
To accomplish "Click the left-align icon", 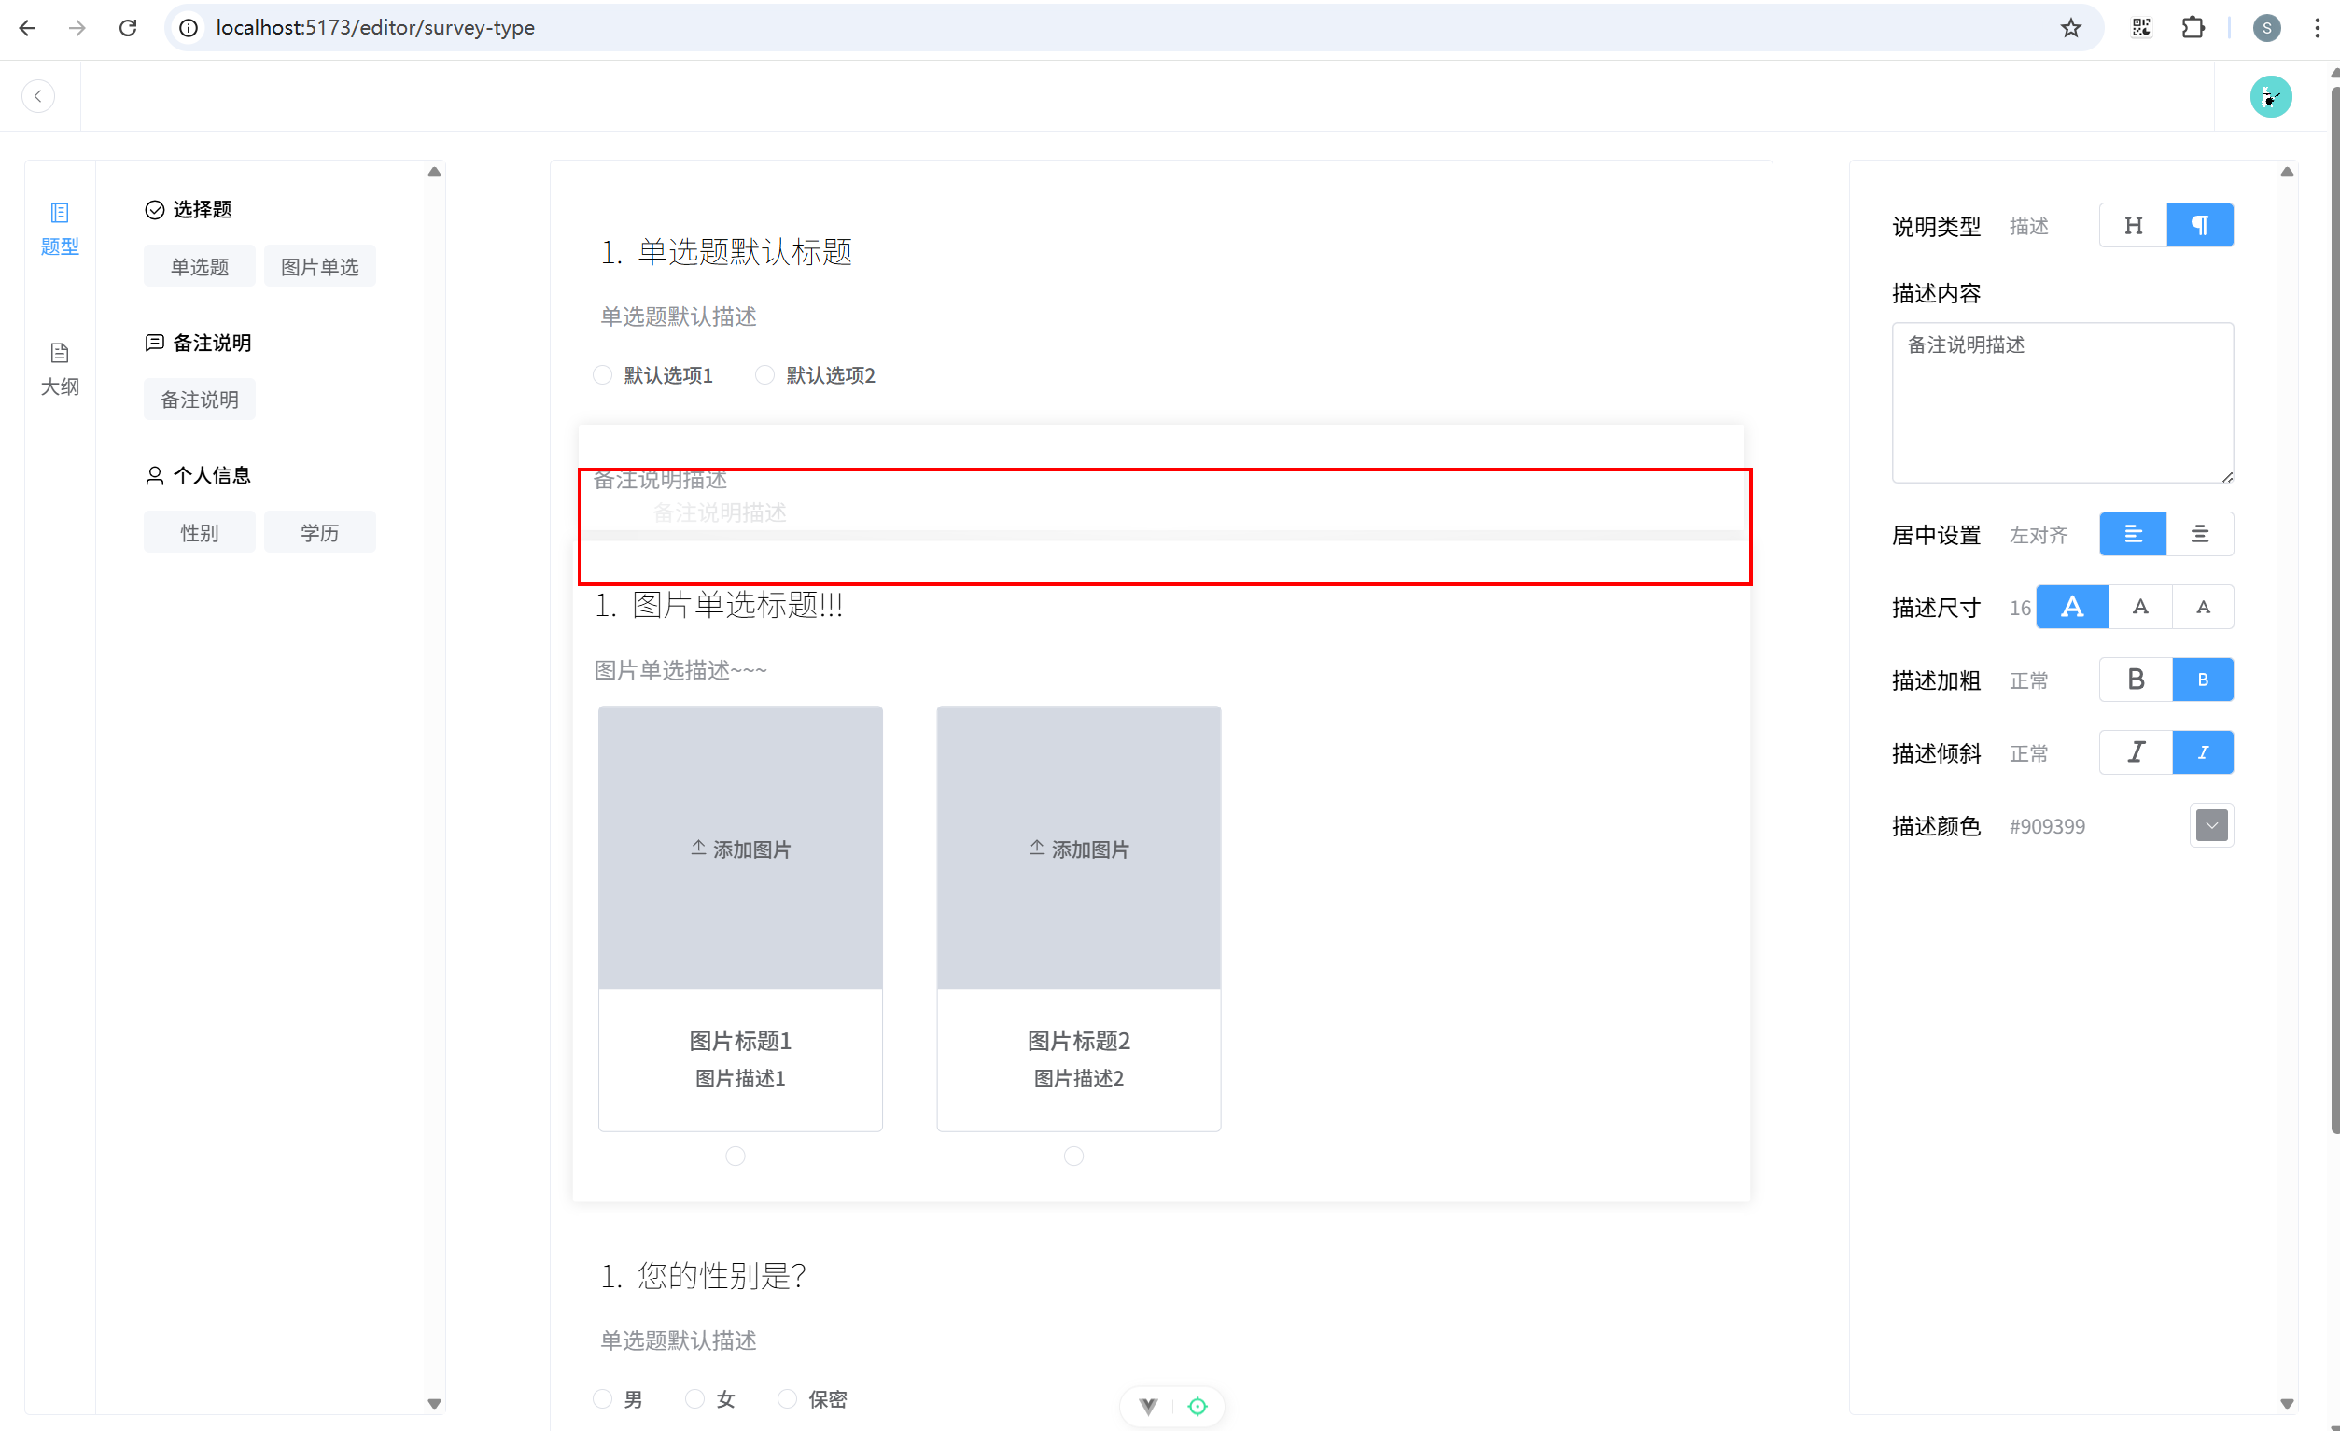I will (x=2133, y=534).
